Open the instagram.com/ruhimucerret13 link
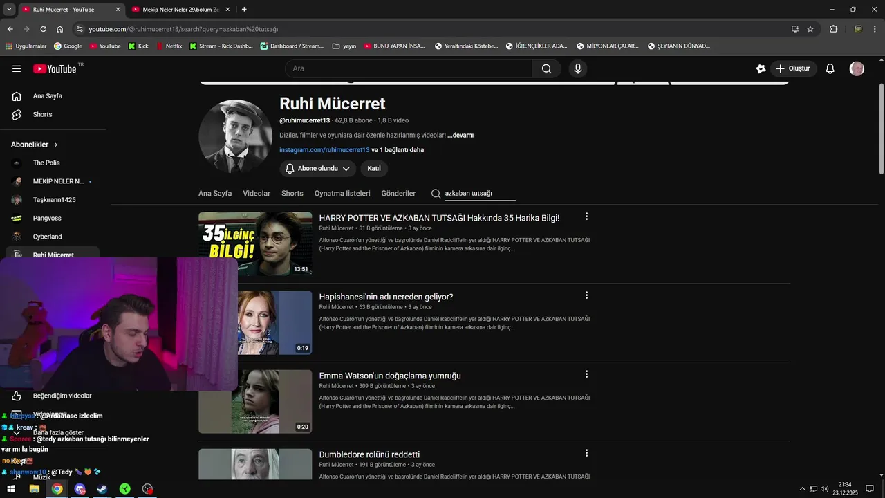 point(324,150)
